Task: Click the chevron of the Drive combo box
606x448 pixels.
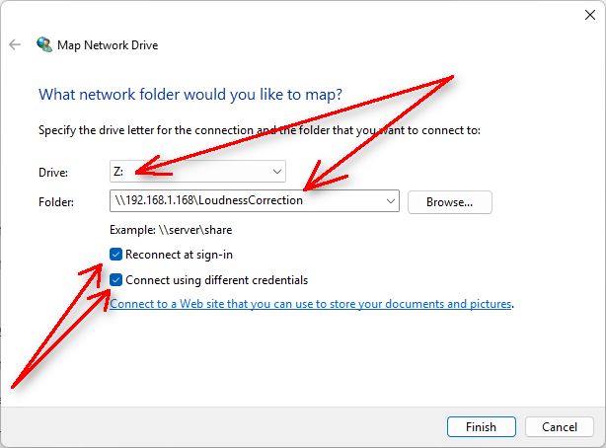Action: (x=277, y=172)
